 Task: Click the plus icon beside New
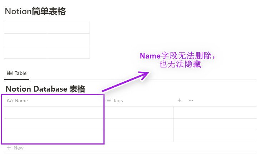pyautogui.click(x=9, y=148)
